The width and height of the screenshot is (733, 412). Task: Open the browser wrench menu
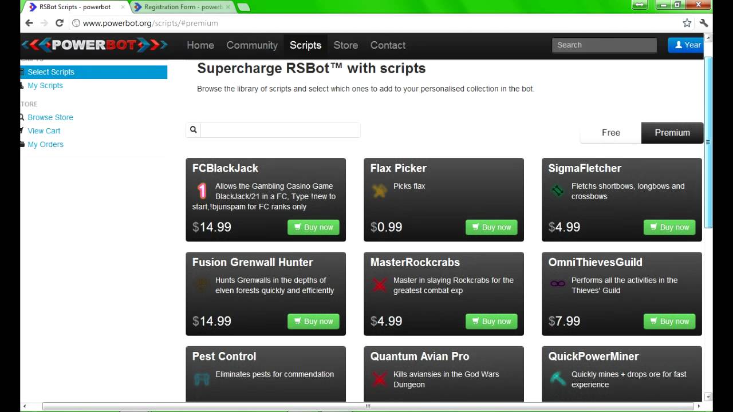coord(704,23)
